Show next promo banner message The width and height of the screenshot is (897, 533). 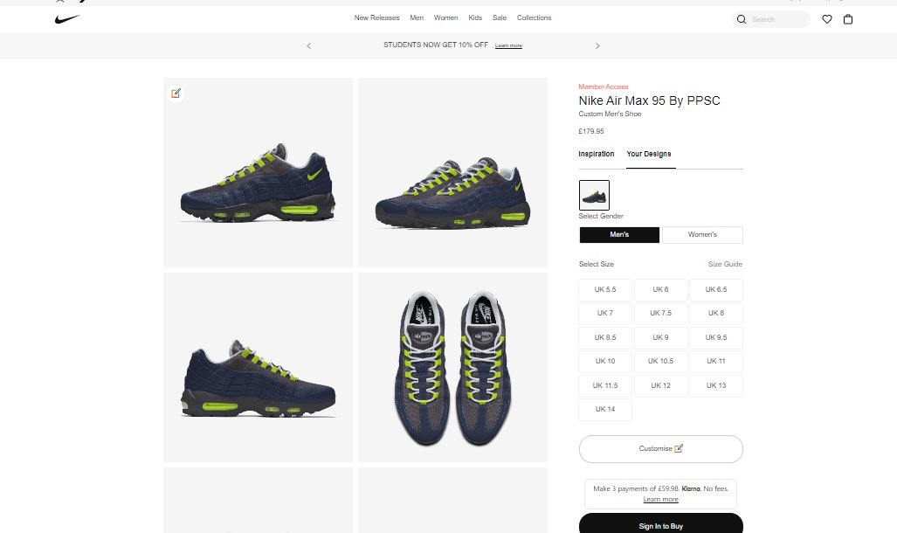(597, 45)
